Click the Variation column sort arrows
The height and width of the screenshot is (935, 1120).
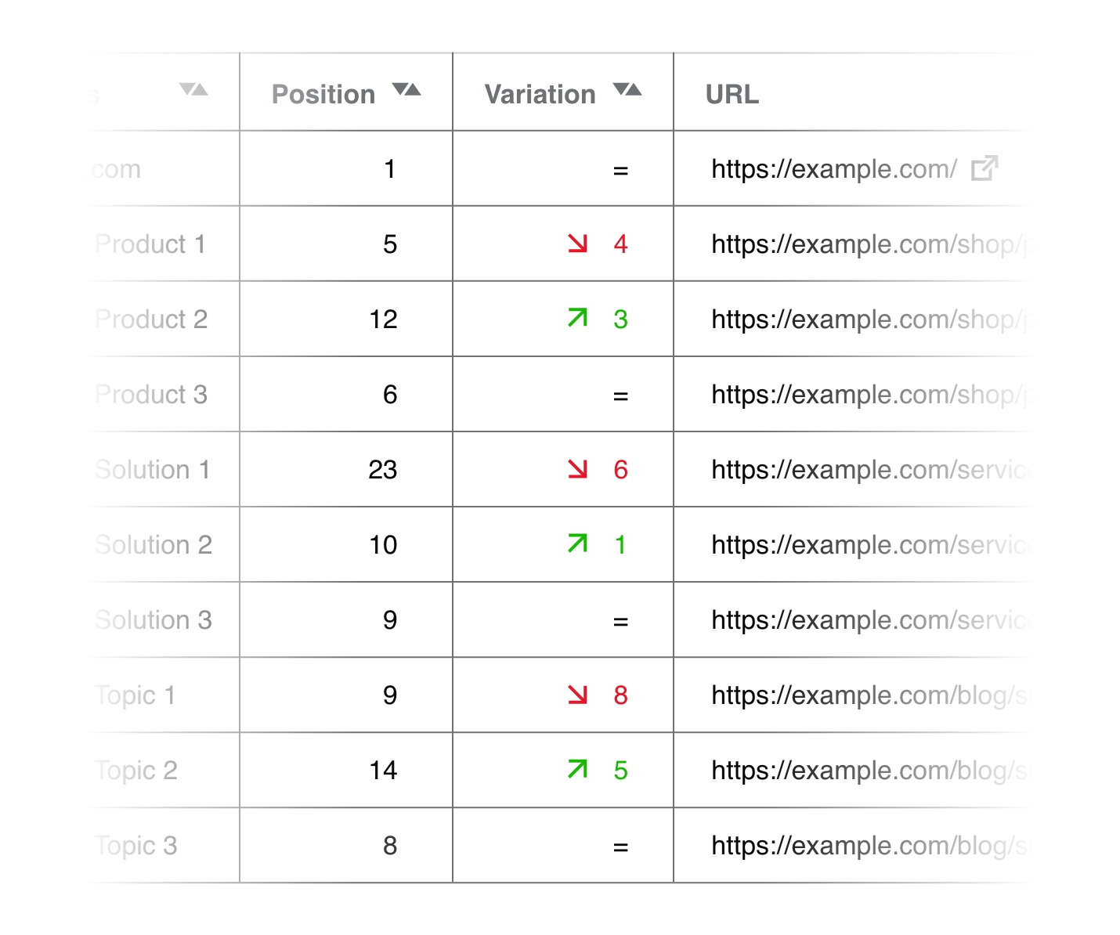click(627, 89)
